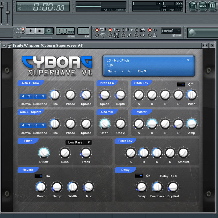Image resolution: width=218 pixels, height=218 pixels.
Task: Arm the record button
Action: pos(49,31)
